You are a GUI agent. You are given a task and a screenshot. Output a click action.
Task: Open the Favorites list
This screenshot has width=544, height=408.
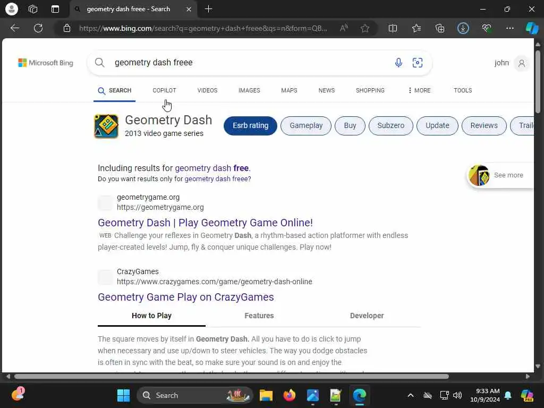point(416,28)
